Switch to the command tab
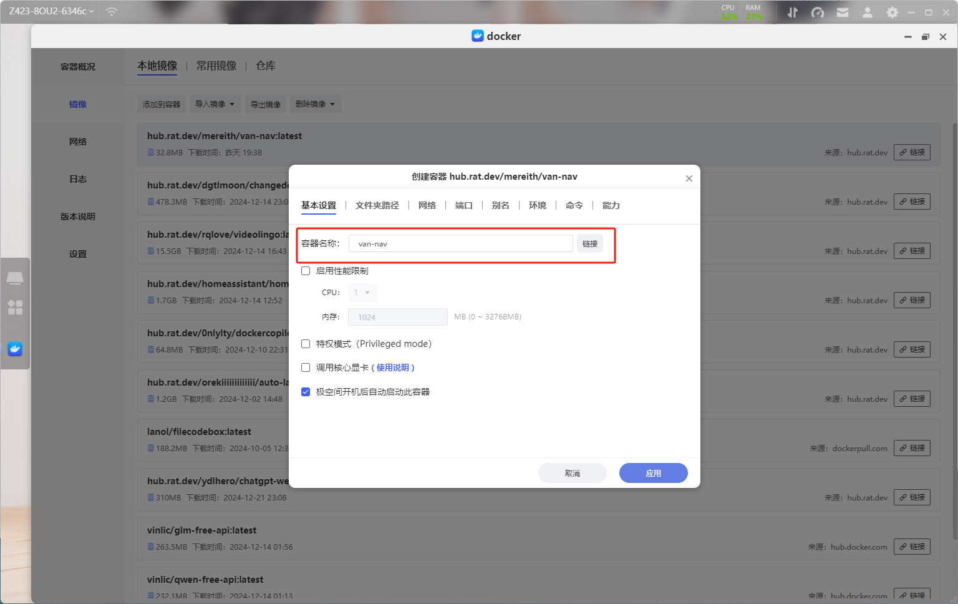 click(x=574, y=205)
